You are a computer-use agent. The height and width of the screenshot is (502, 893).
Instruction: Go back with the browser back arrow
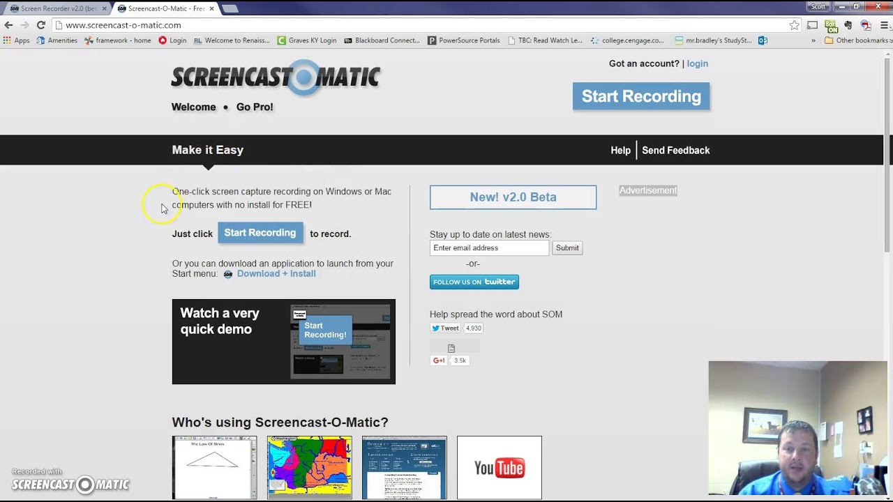coord(8,25)
